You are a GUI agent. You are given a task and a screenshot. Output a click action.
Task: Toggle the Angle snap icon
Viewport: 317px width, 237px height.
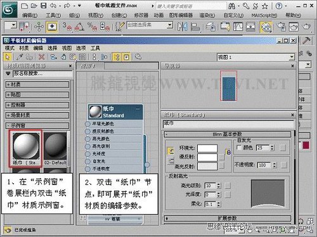point(79,27)
